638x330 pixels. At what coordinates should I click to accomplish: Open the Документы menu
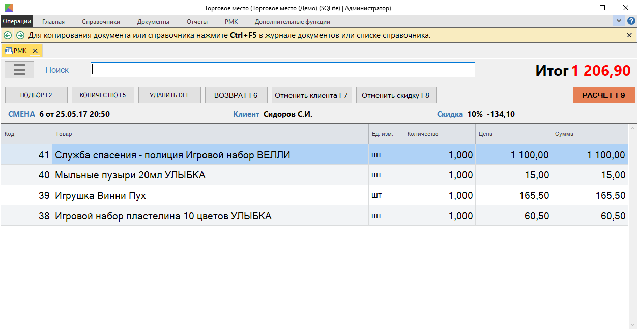(153, 22)
